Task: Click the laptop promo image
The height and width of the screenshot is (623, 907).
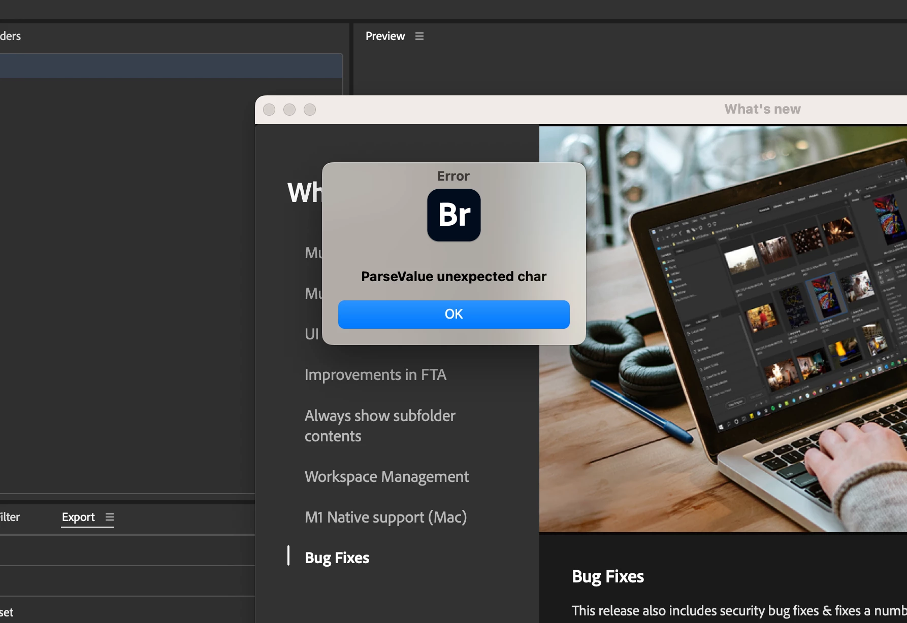Action: click(x=723, y=329)
